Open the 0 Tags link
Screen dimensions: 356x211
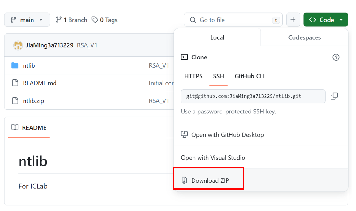[105, 20]
